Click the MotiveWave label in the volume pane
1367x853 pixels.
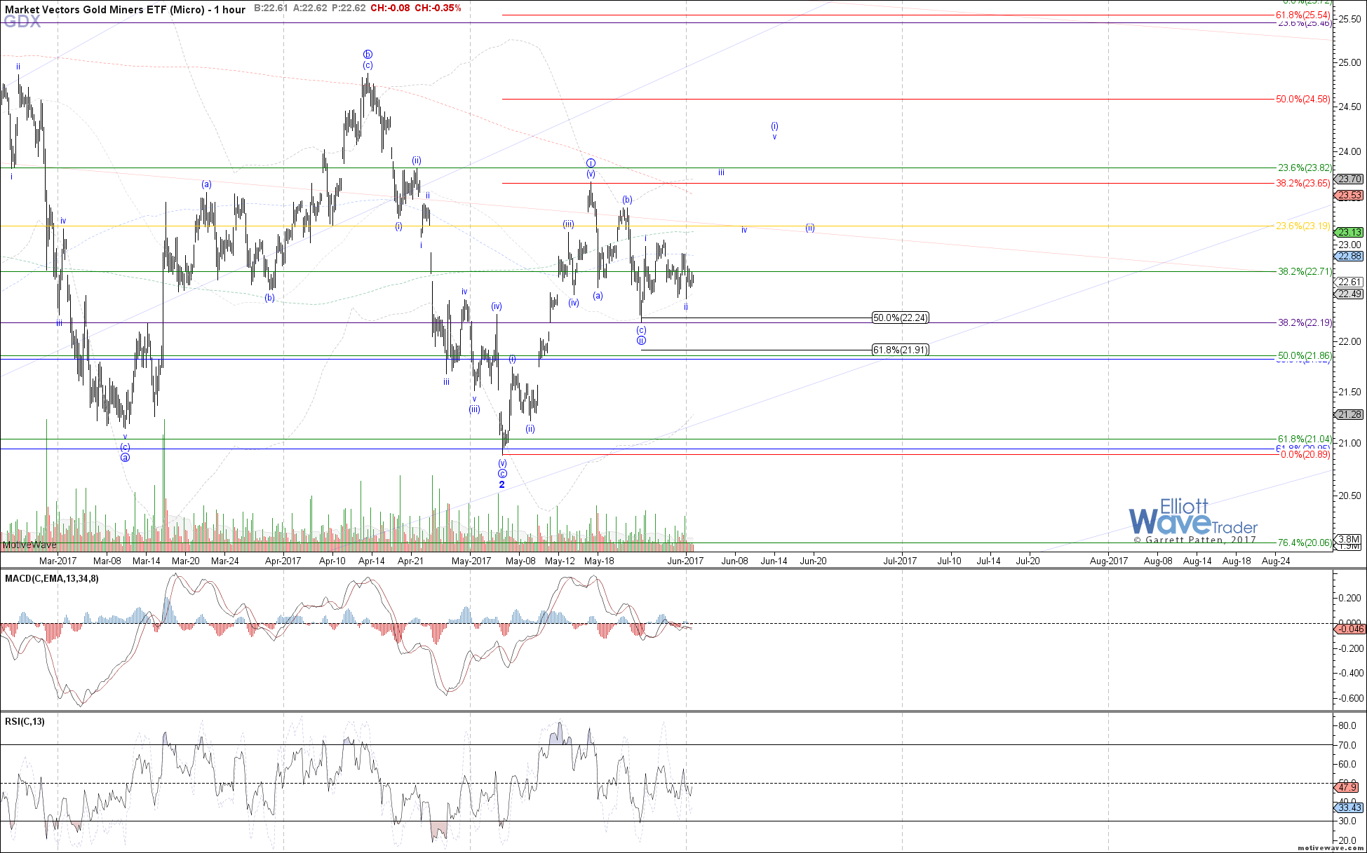coord(29,545)
